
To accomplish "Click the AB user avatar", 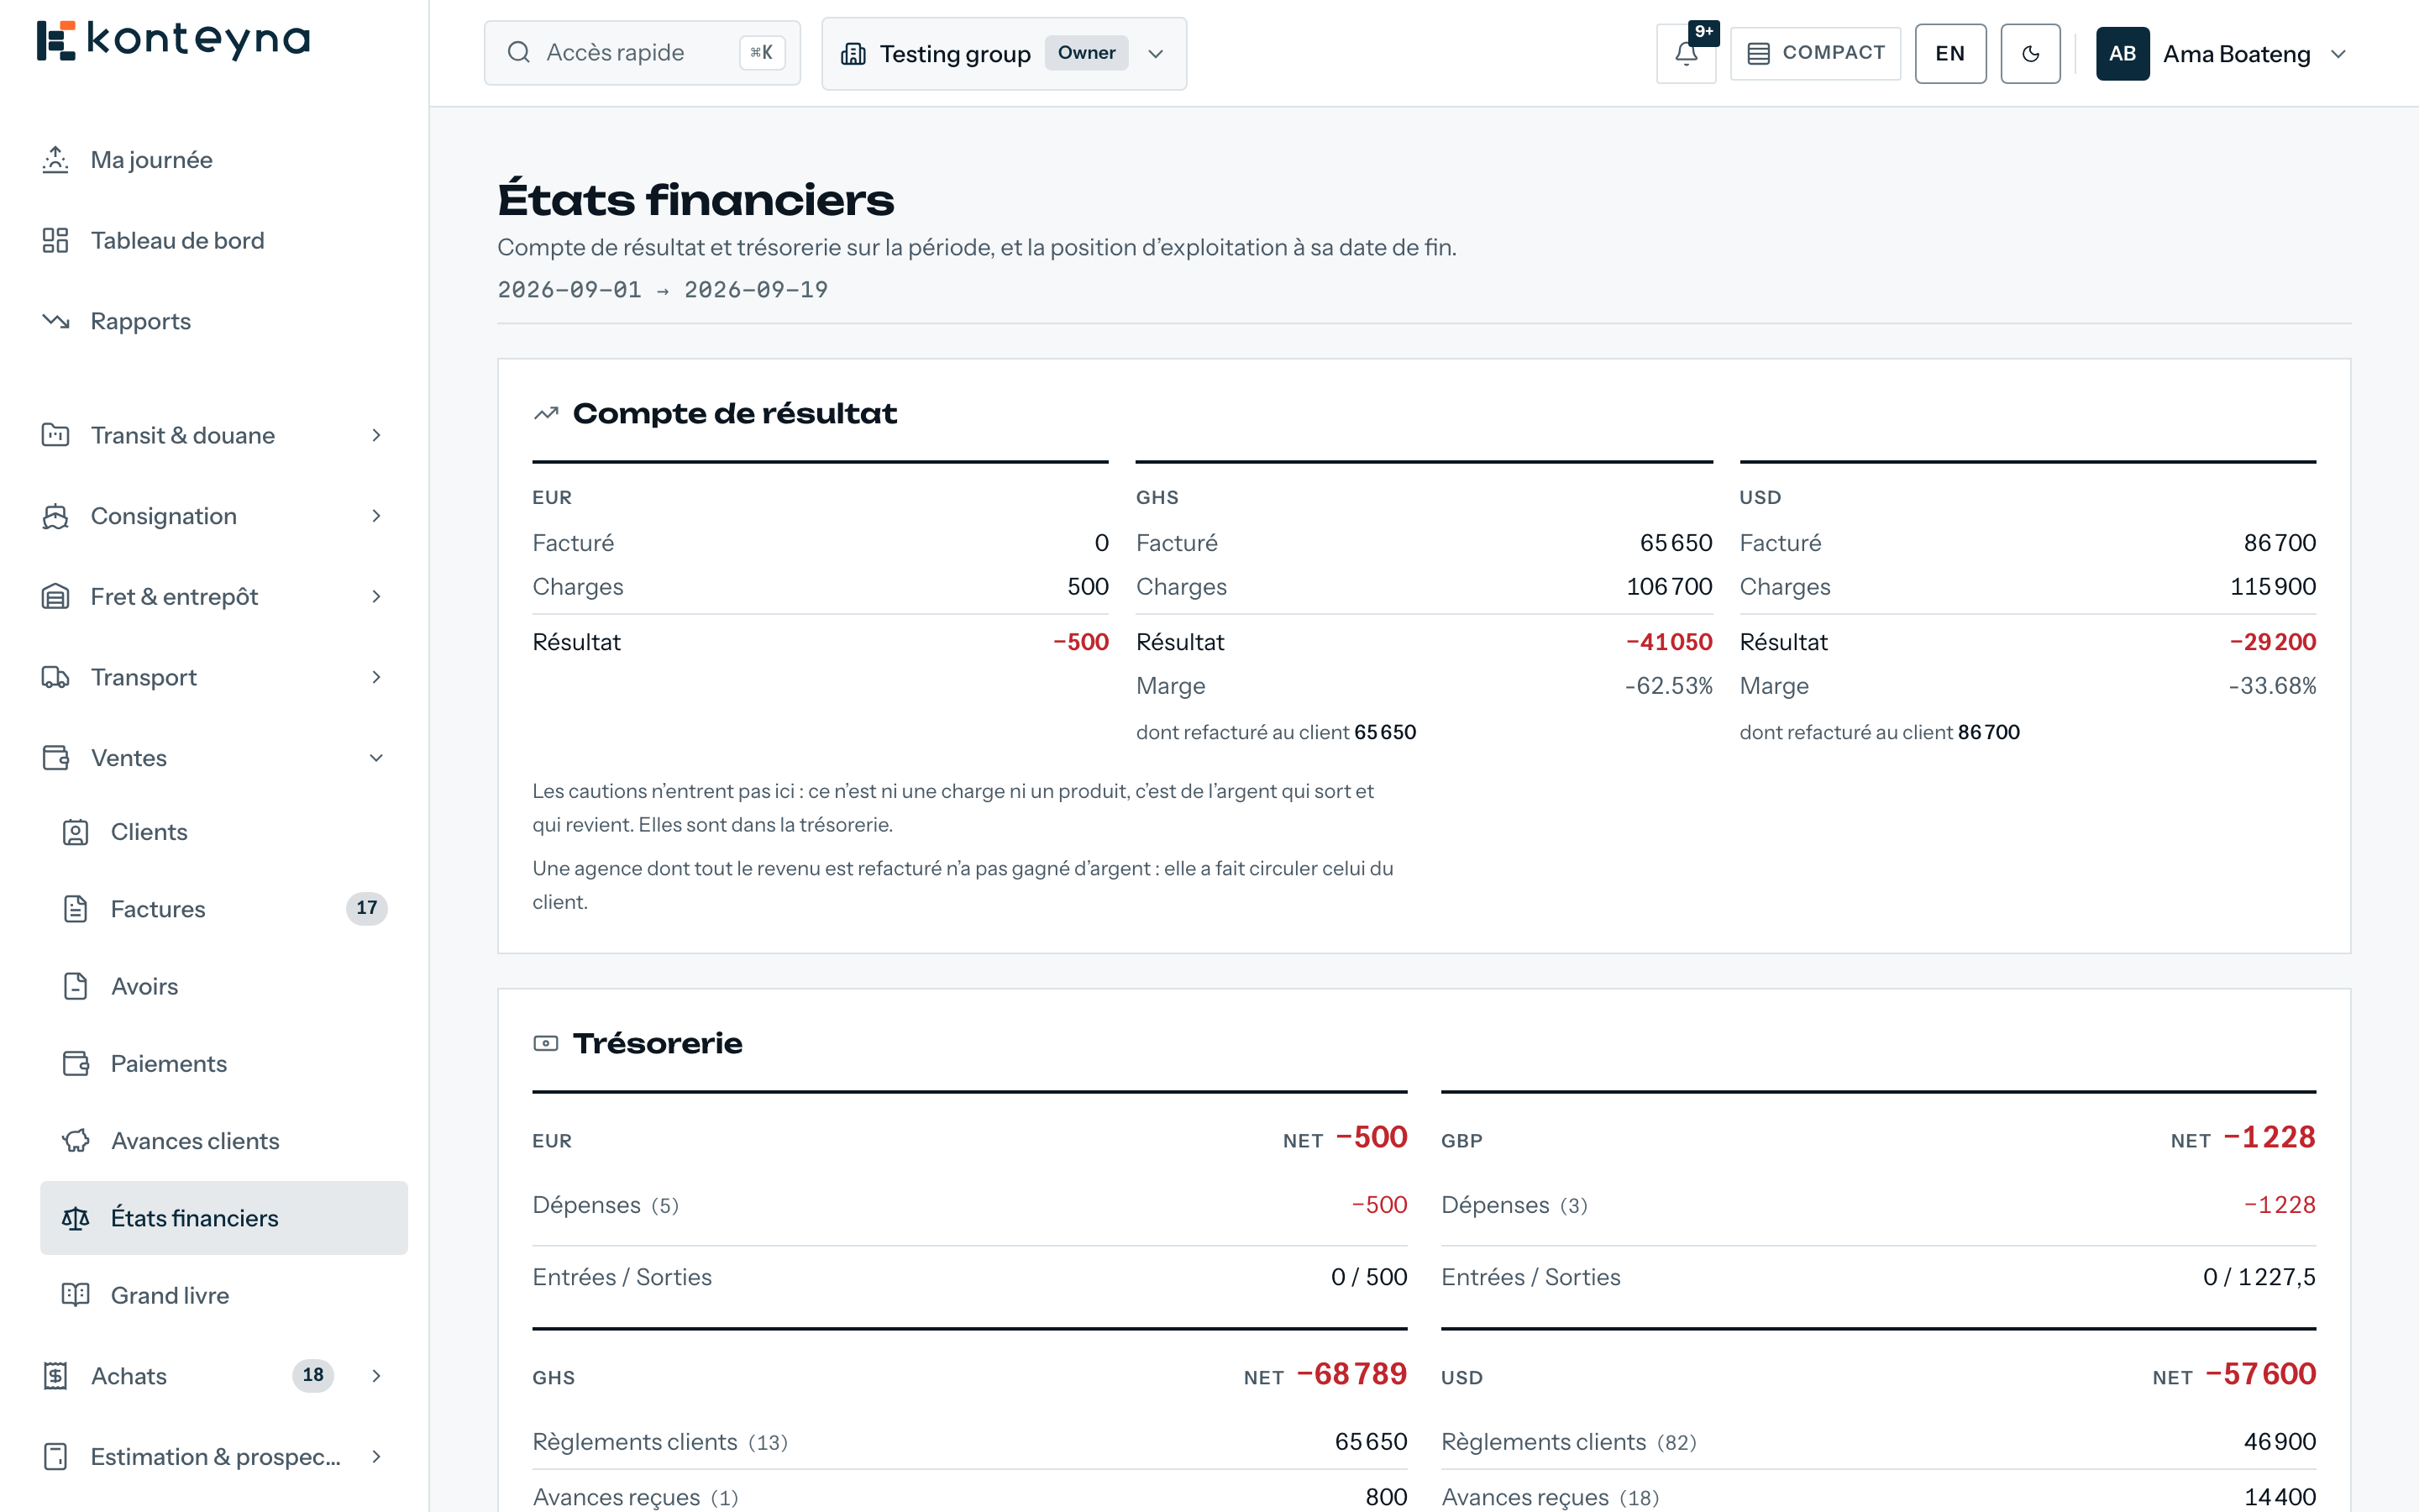I will (2123, 54).
